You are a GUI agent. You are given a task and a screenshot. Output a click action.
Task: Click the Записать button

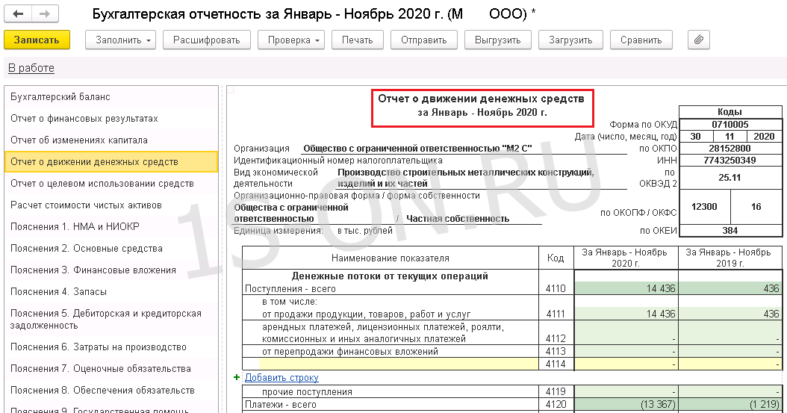point(37,40)
